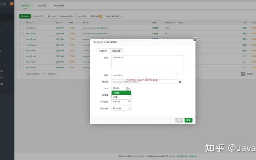Open the /www/wwwroot/test7.local directory link

point(95,34)
